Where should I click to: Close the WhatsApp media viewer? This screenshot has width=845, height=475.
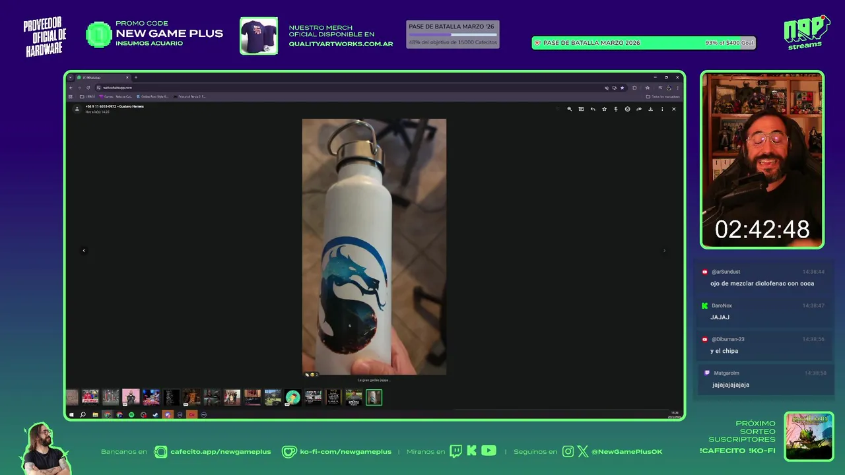point(674,109)
